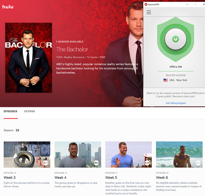Click the 'VPN is ON' status text
This screenshot has width=205, height=196.
pos(176,67)
